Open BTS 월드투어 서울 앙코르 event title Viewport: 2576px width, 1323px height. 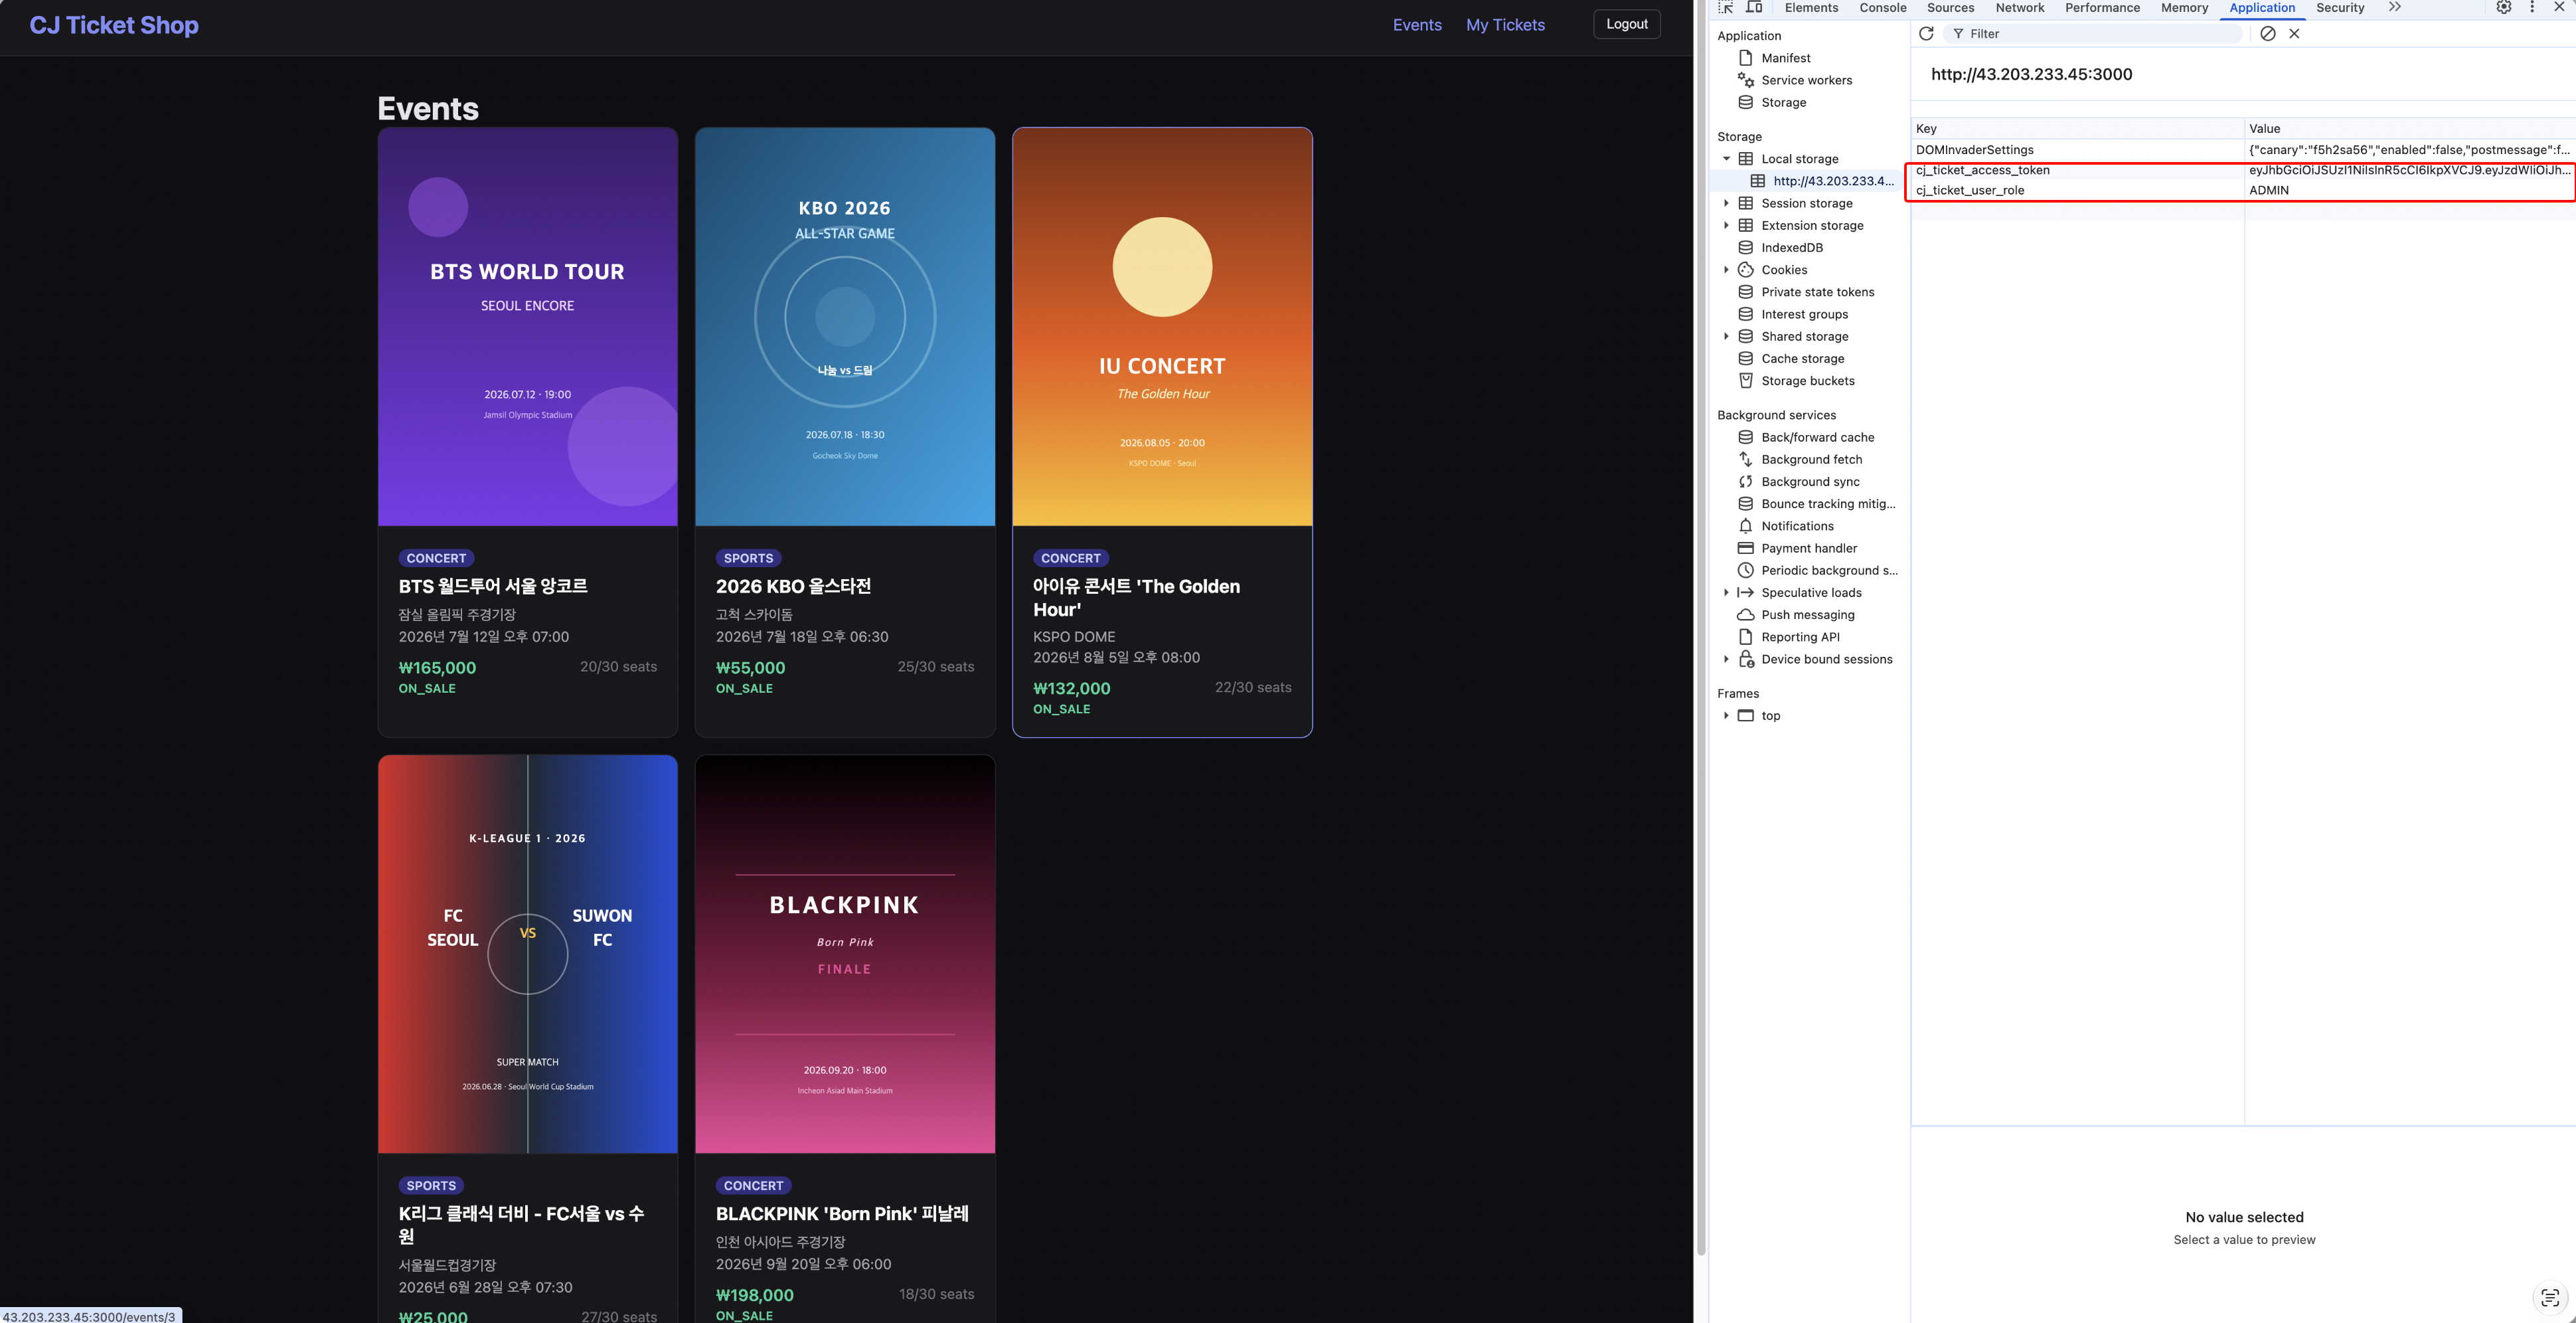coord(493,586)
